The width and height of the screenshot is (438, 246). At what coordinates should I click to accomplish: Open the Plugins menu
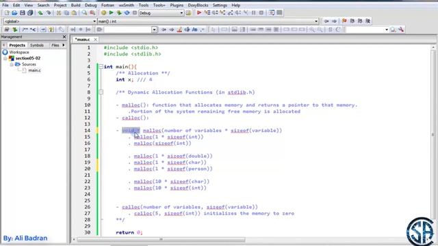(x=177, y=5)
